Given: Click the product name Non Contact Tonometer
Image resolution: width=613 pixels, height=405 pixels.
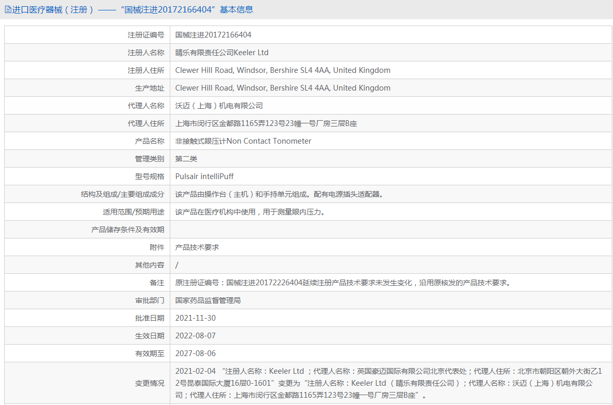Looking at the screenshot, I should pos(243,141).
